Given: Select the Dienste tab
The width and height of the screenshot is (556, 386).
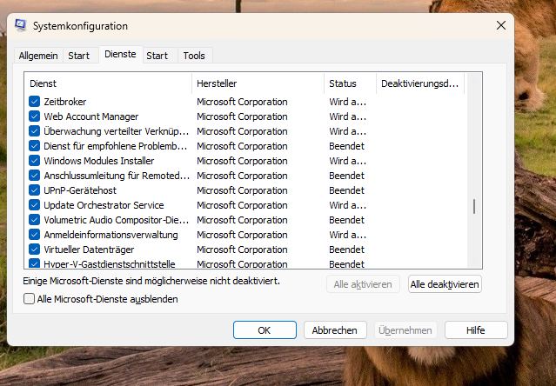Looking at the screenshot, I should pos(121,54).
